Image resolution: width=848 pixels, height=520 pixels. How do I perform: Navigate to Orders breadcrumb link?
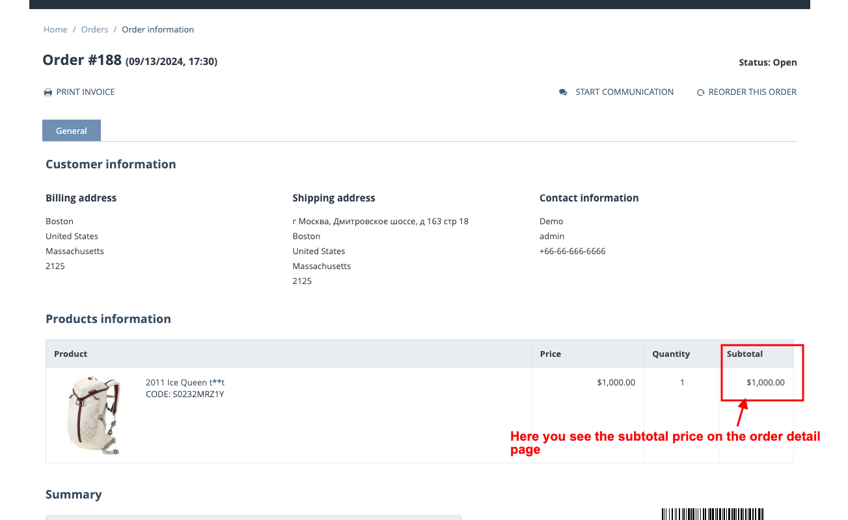pyautogui.click(x=94, y=29)
